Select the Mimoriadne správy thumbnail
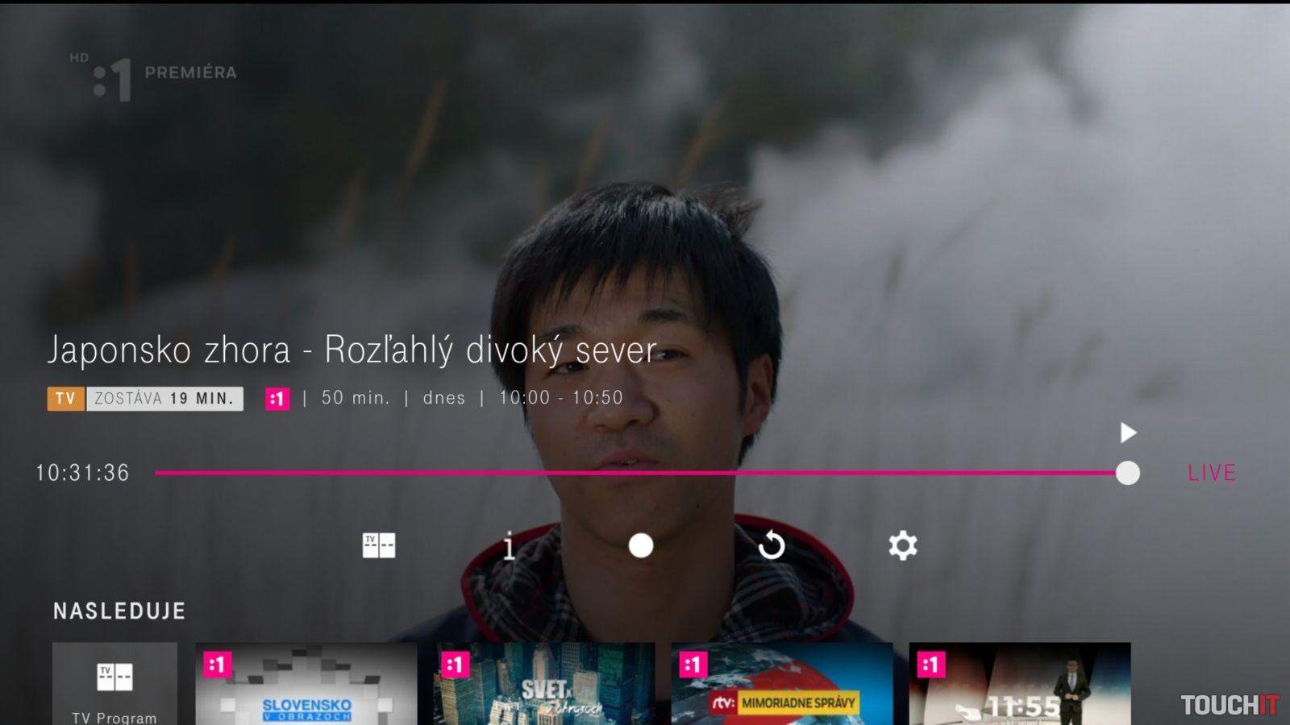This screenshot has width=1290, height=725. (x=782, y=683)
